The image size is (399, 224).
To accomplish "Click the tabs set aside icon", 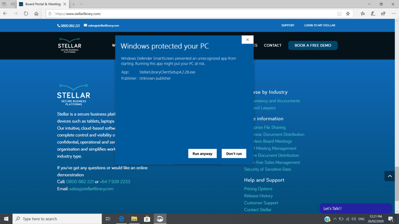I will point(4,4).
